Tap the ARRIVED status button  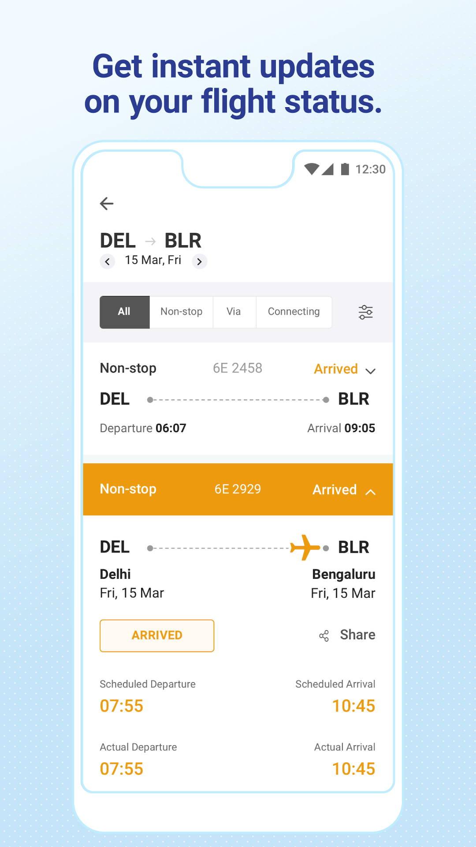click(x=156, y=635)
